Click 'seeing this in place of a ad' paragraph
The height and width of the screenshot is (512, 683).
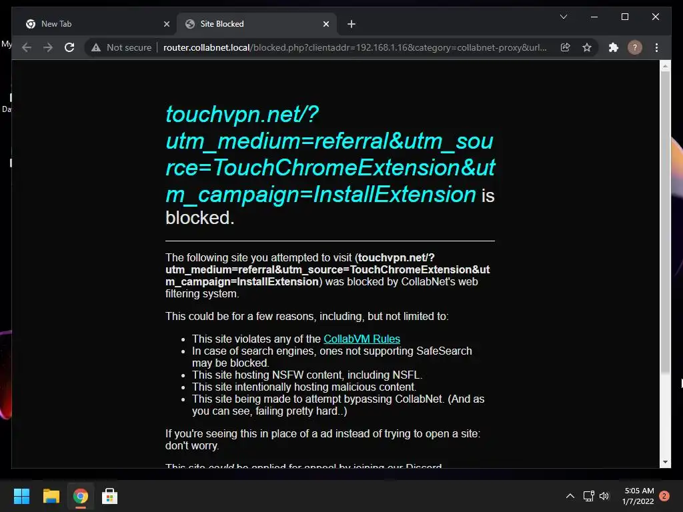323,440
